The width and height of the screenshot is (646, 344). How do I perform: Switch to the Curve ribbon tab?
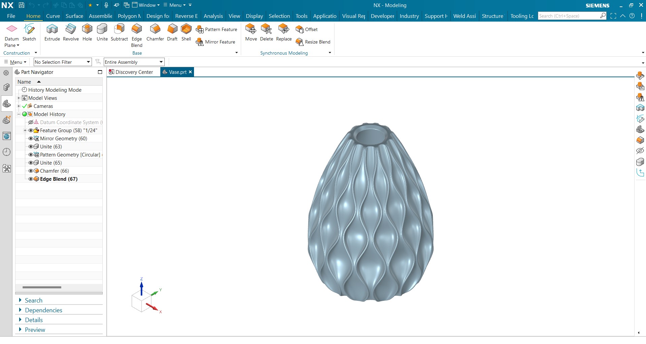[53, 16]
